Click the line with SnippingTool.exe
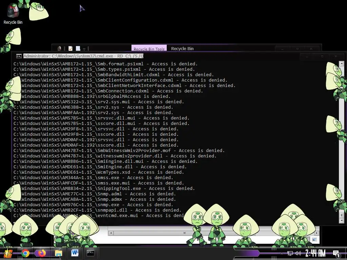The height and width of the screenshot is (260, 347). (x=104, y=188)
